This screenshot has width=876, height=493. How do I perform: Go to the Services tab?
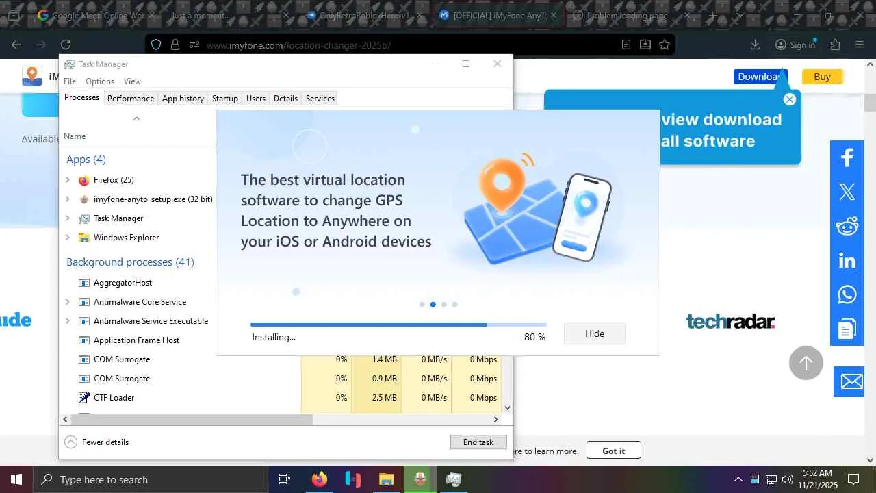[x=320, y=99]
